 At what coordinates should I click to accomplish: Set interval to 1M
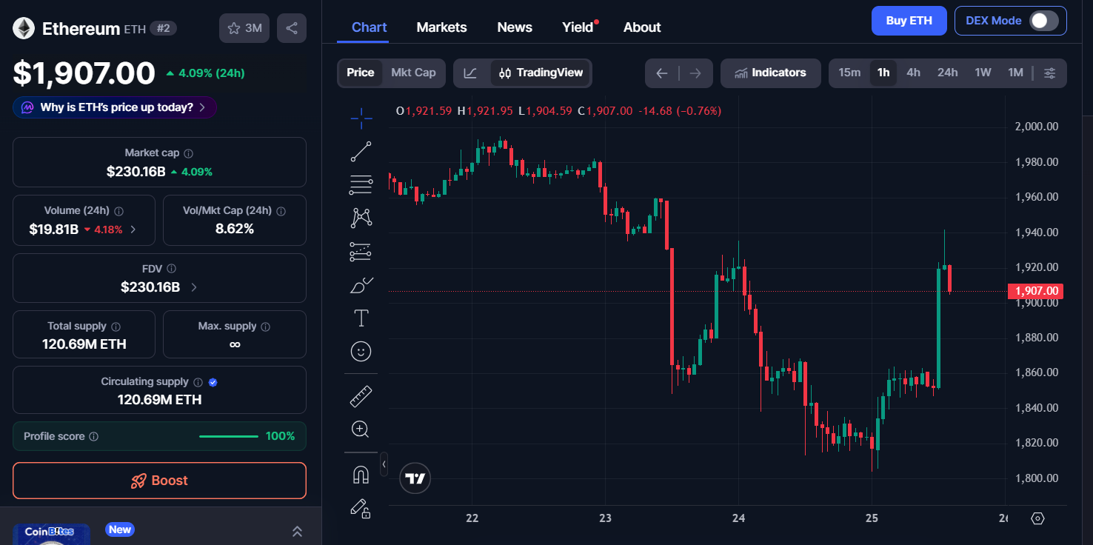click(1015, 73)
